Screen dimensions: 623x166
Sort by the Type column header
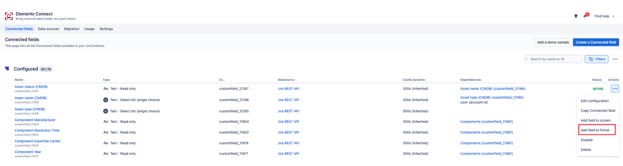coord(107,80)
